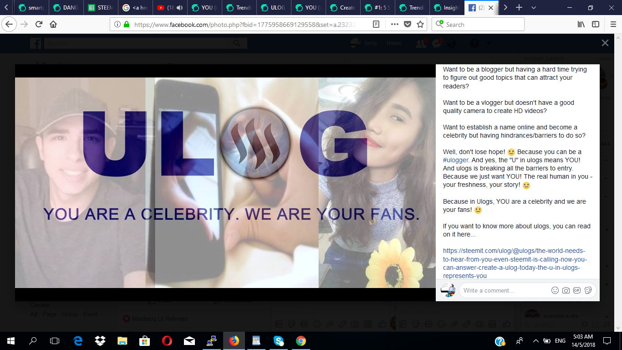Change ENG input language
This screenshot has width=622, height=350.
pos(561,340)
